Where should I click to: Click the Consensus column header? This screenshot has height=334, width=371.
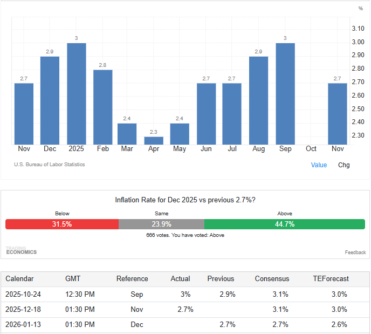click(x=272, y=279)
